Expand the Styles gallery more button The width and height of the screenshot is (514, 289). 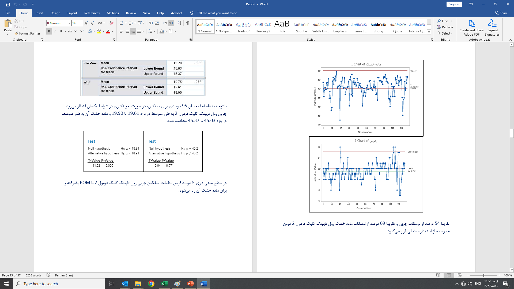[x=429, y=32]
